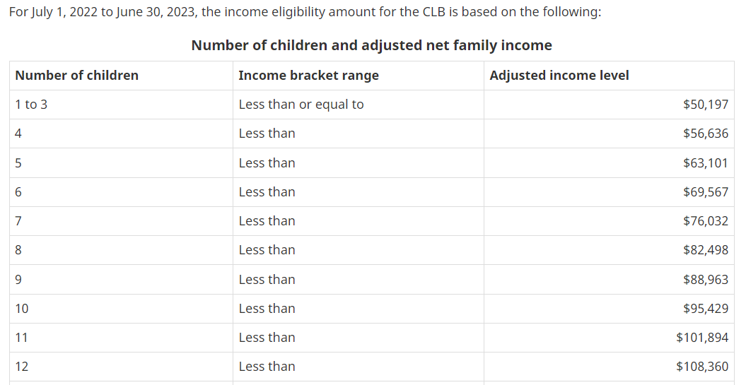Click the table caption about adjusted net family income
Screen dimensions: 746x385
click(371, 45)
